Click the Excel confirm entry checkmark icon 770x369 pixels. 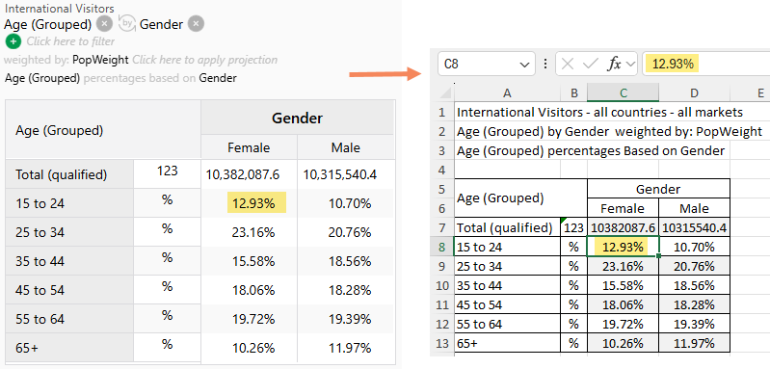click(590, 64)
